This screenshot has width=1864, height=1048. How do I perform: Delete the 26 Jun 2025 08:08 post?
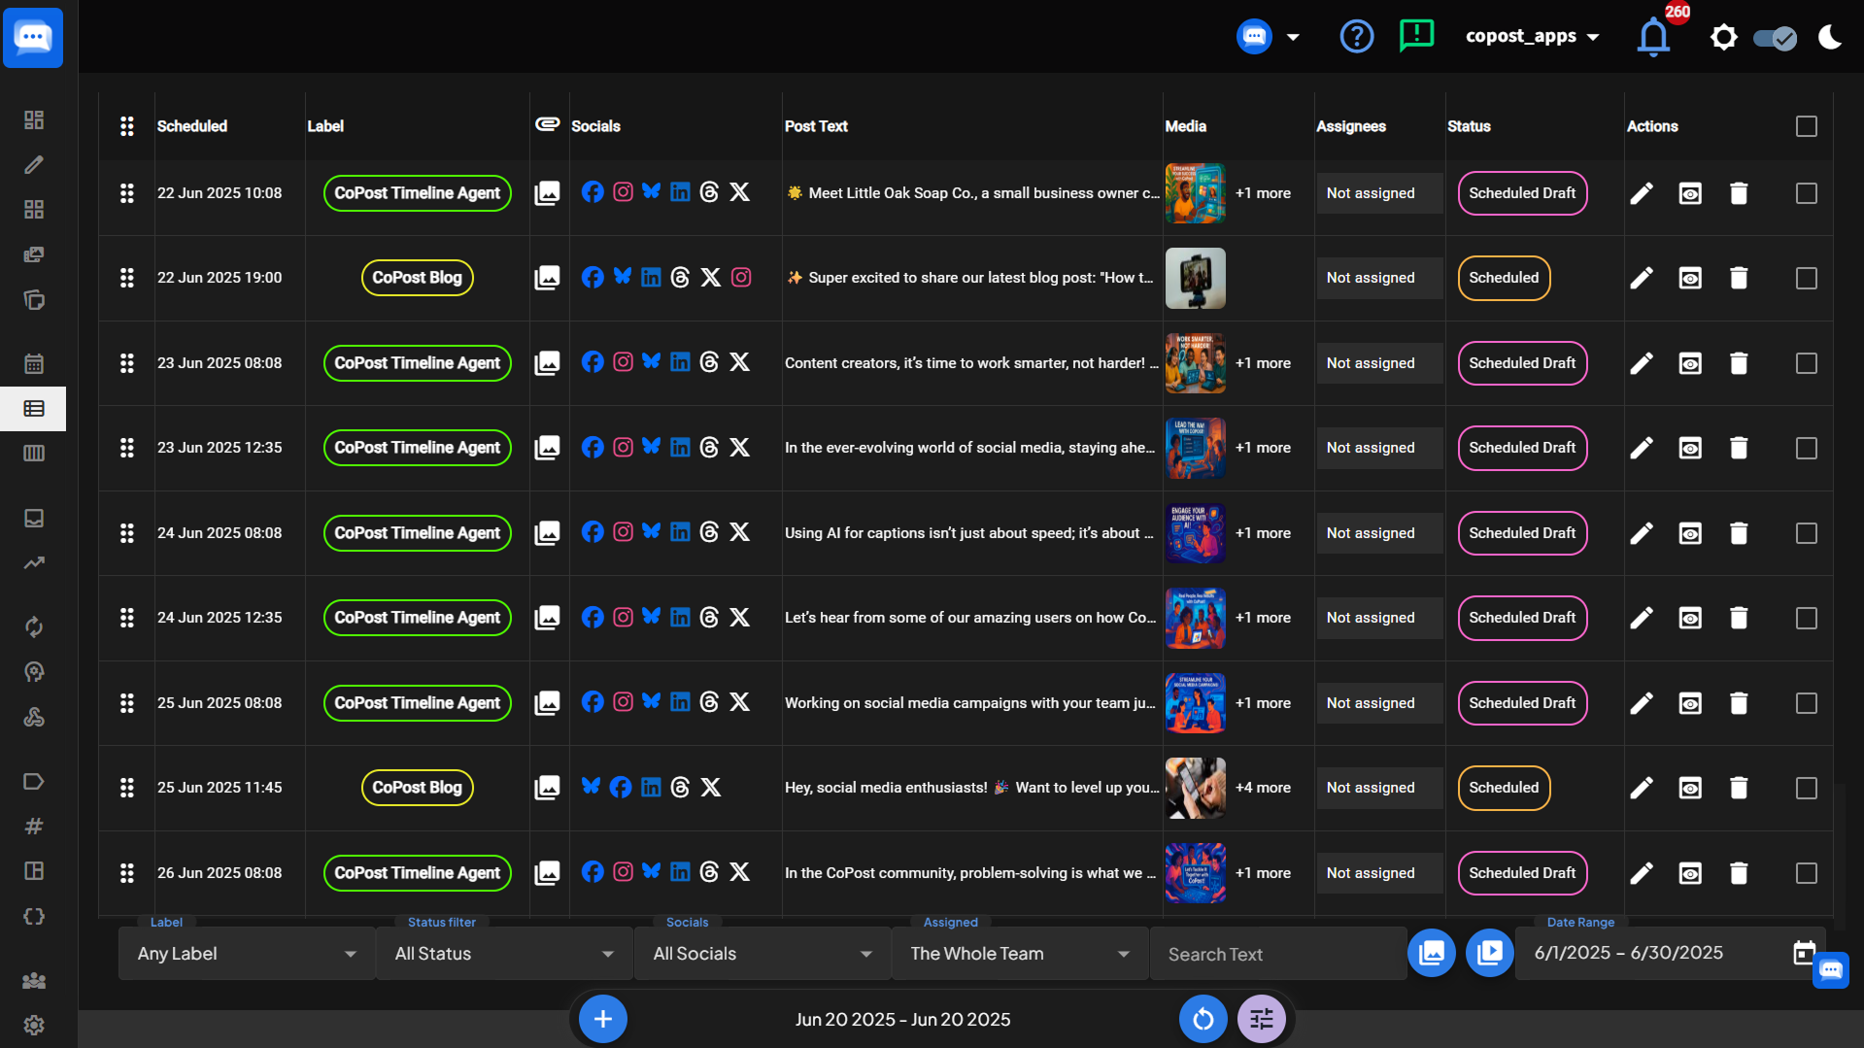(x=1739, y=873)
